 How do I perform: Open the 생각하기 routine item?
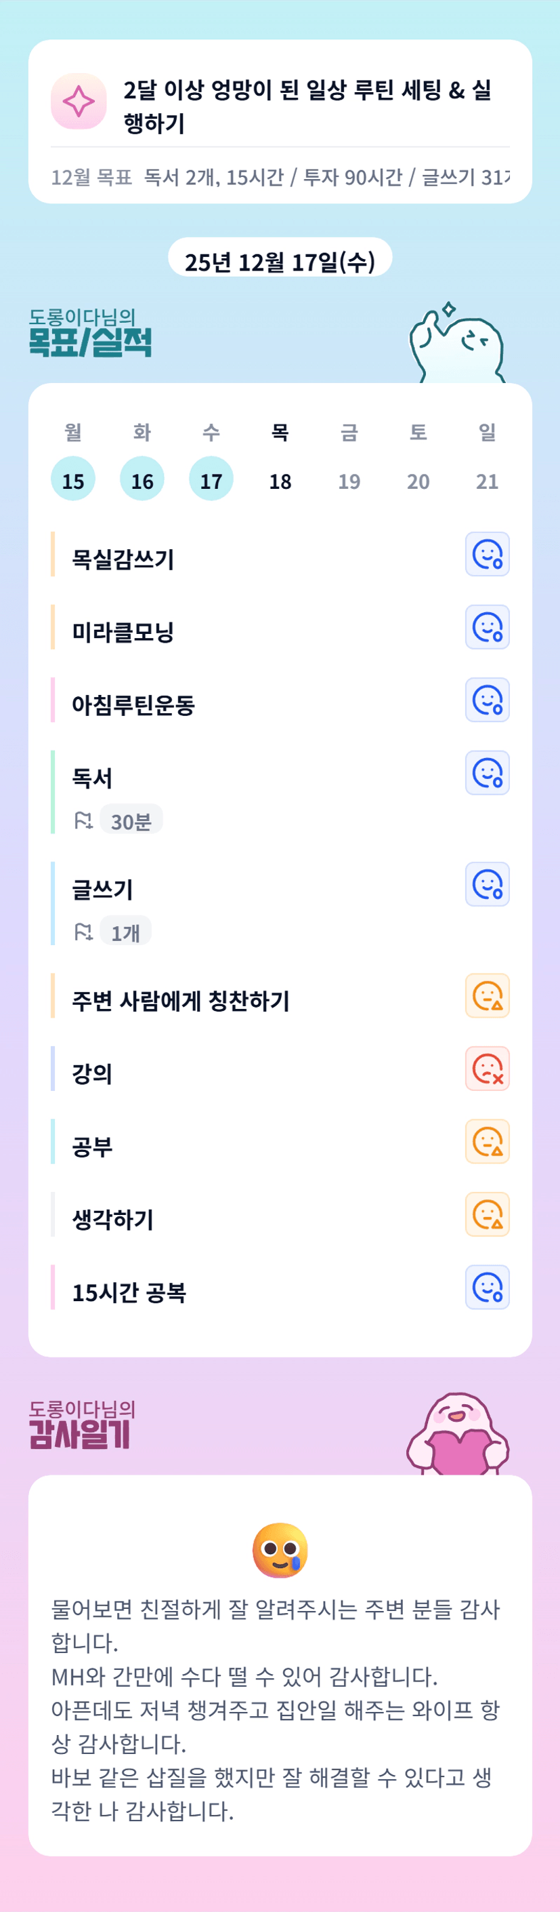click(x=112, y=1220)
